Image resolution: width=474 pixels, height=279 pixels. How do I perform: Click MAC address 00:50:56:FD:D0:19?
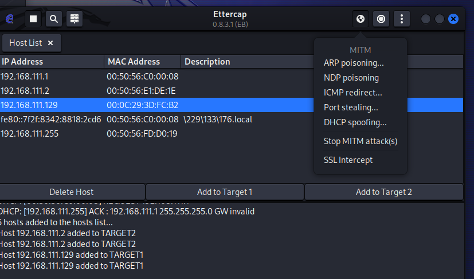point(142,133)
